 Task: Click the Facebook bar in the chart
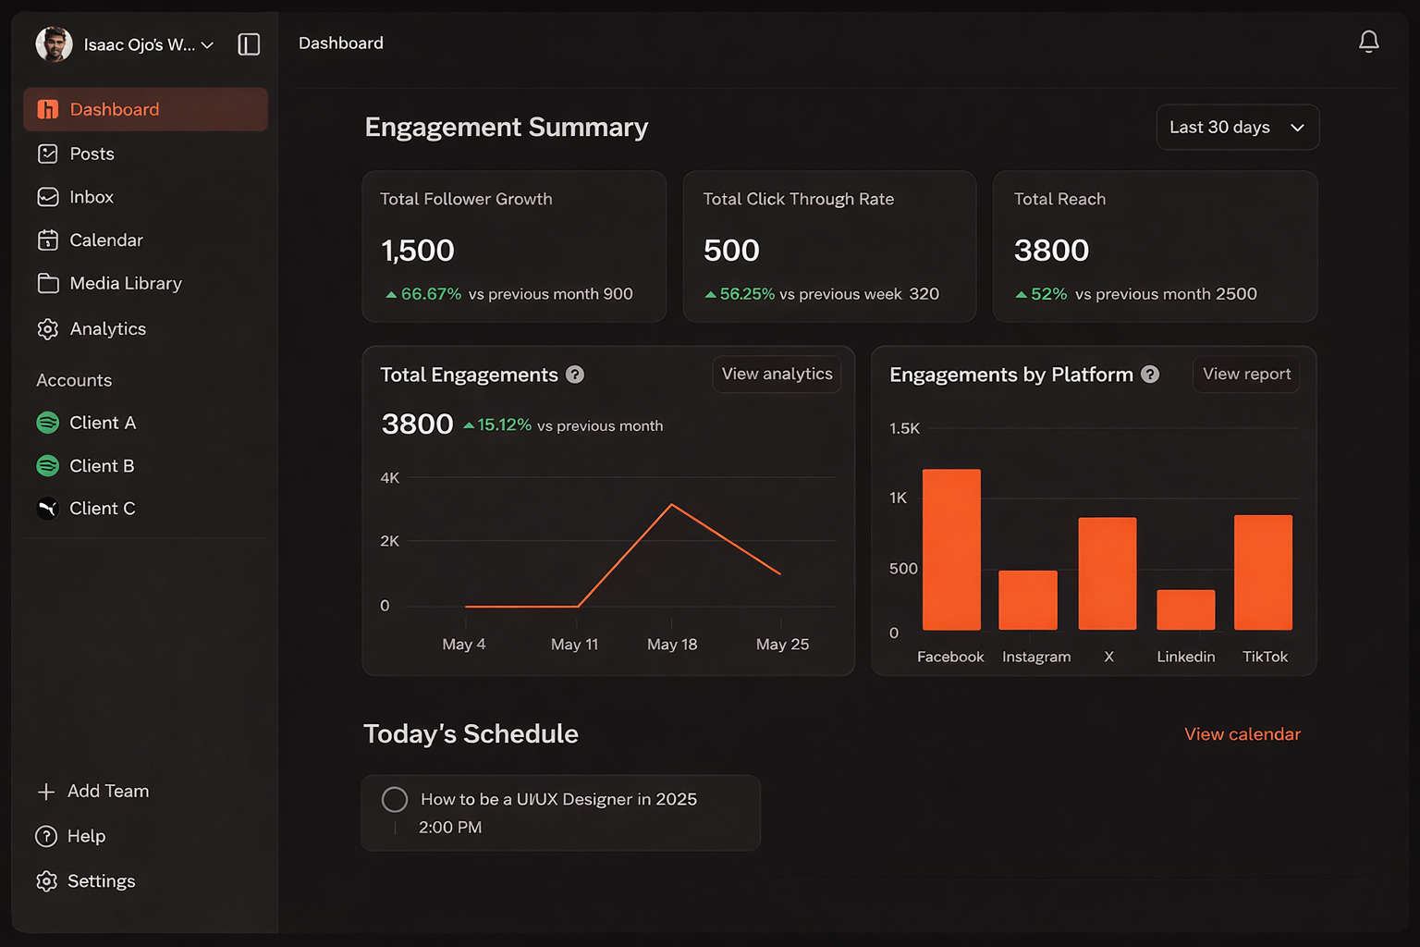[x=951, y=549]
